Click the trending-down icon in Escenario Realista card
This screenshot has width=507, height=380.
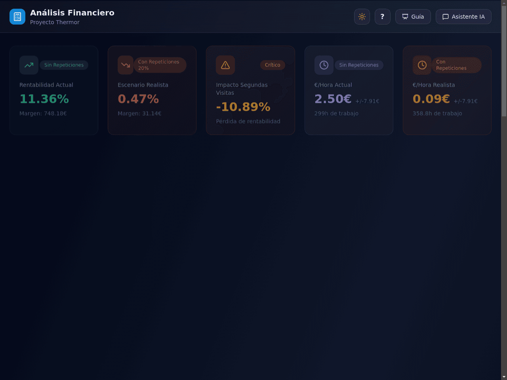point(126,65)
